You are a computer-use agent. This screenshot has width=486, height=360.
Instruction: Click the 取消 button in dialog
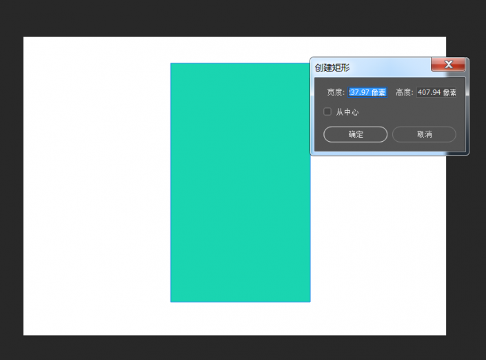[x=424, y=134]
